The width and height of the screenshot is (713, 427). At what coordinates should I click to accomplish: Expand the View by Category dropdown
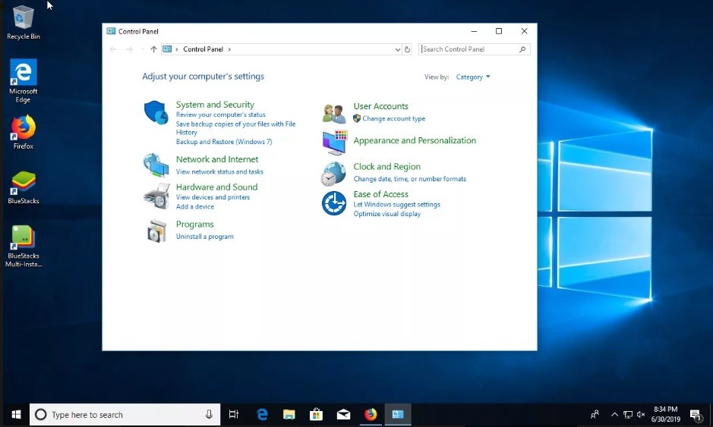(x=473, y=77)
